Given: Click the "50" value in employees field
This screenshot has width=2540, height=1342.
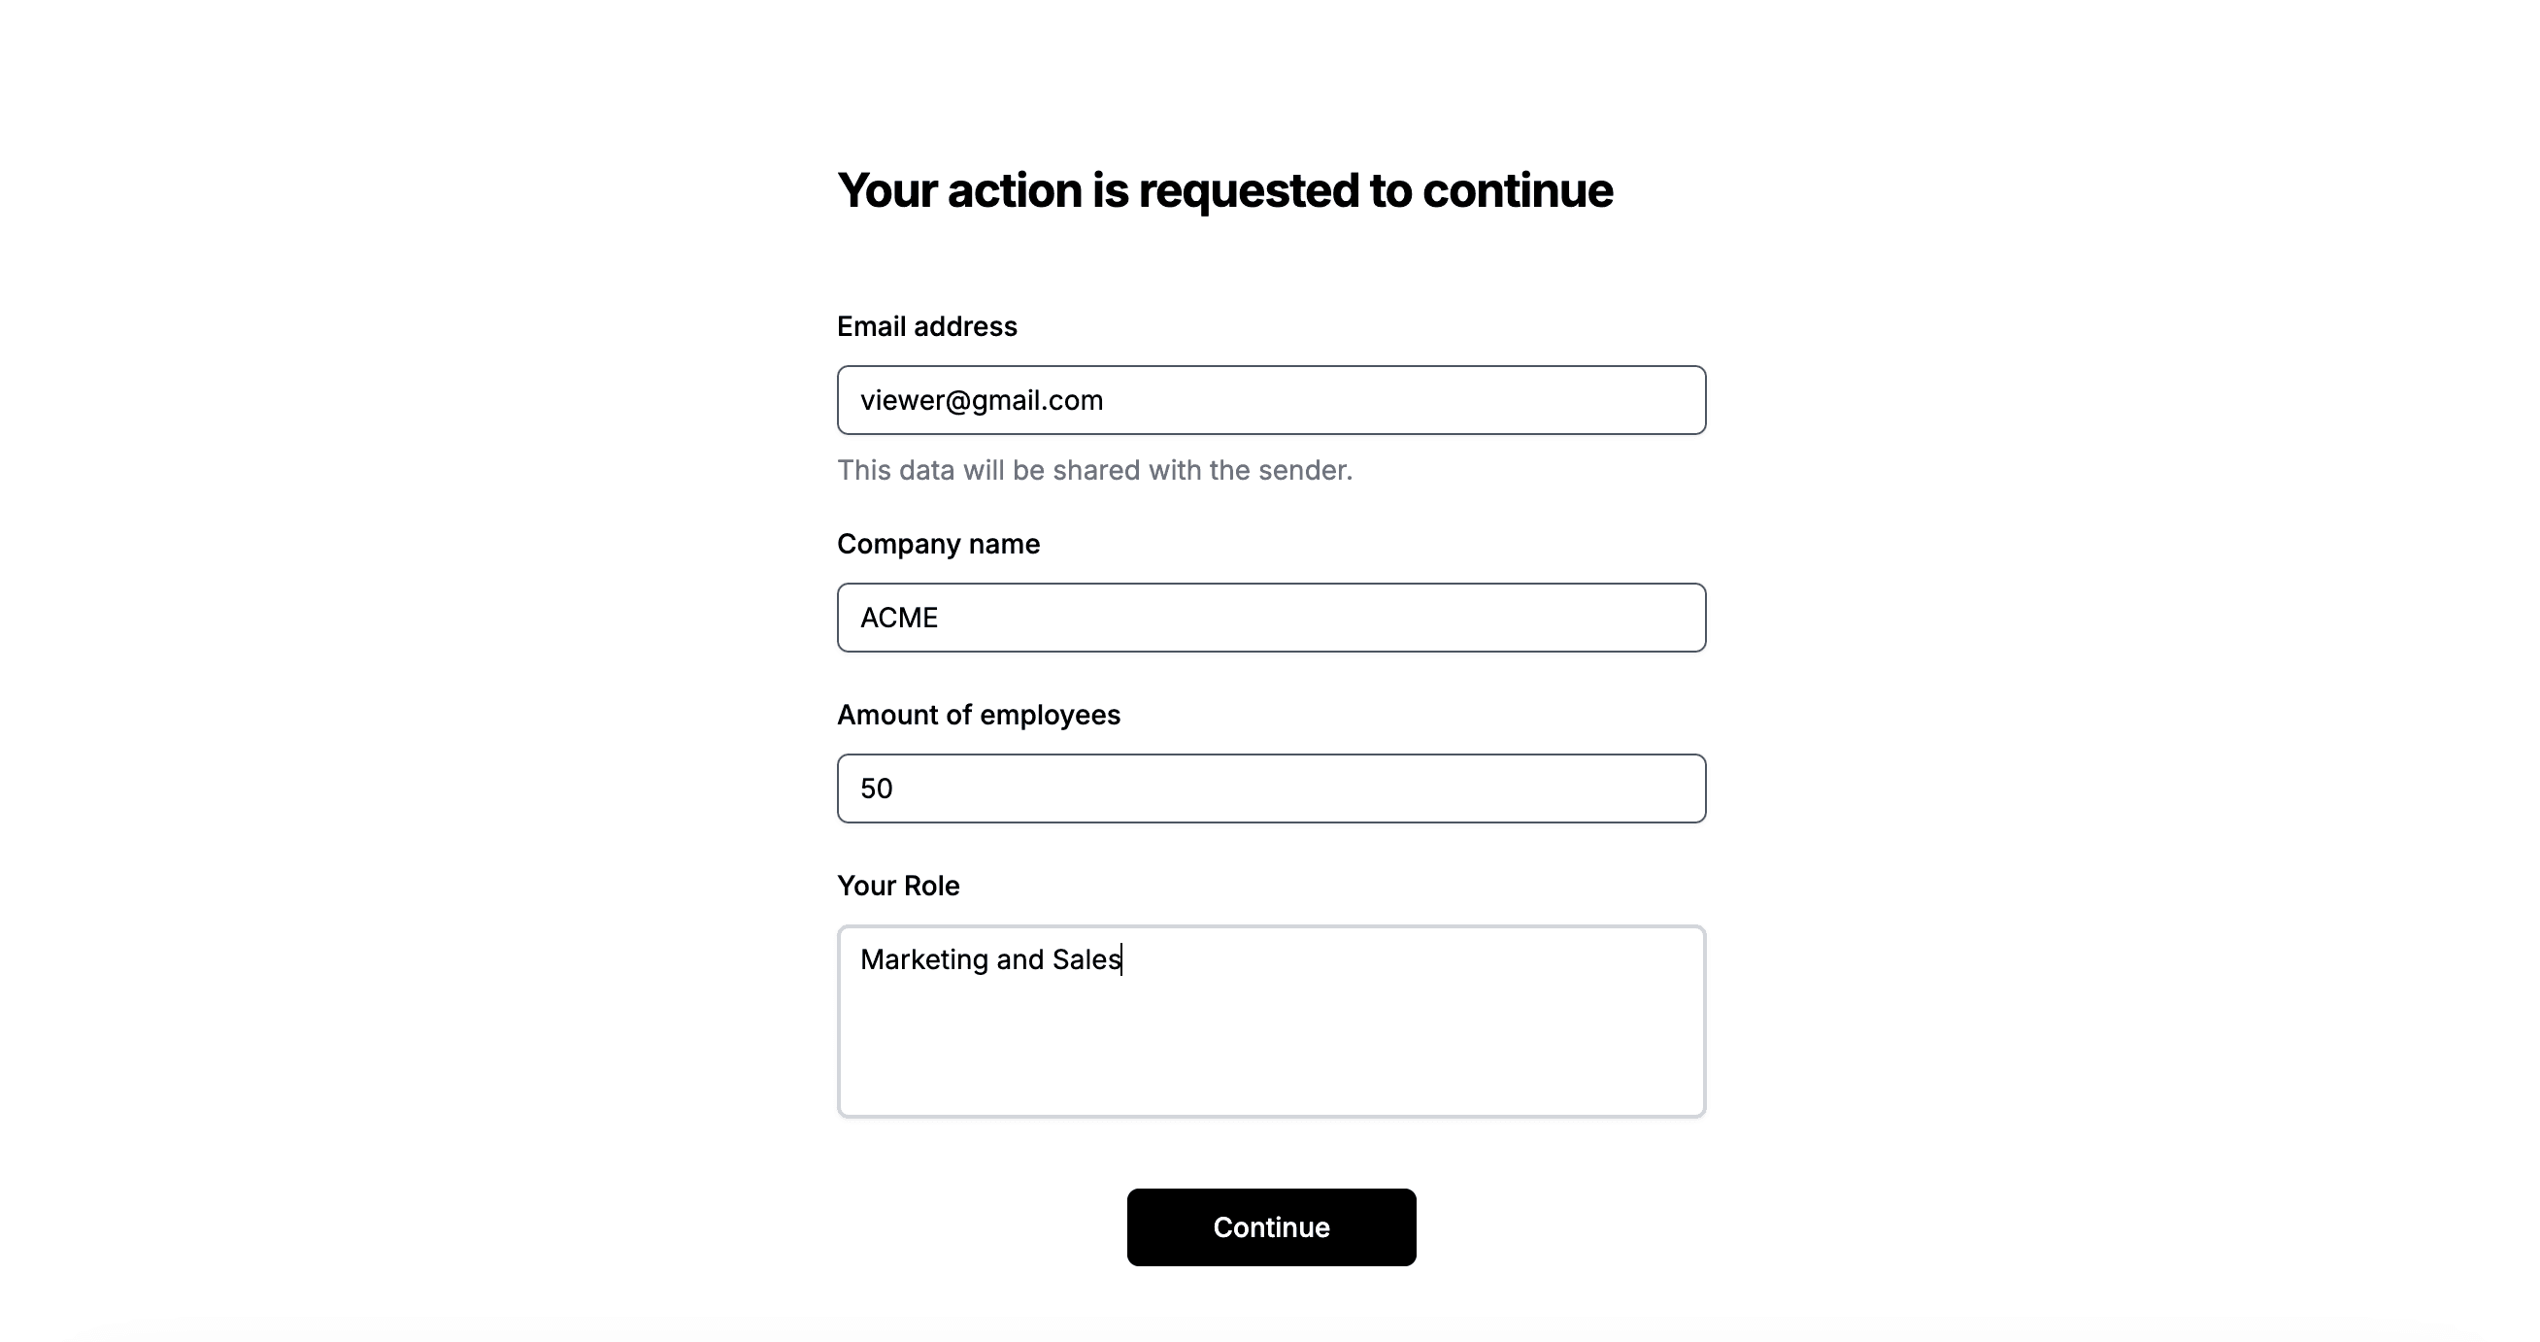Looking at the screenshot, I should tap(876, 788).
